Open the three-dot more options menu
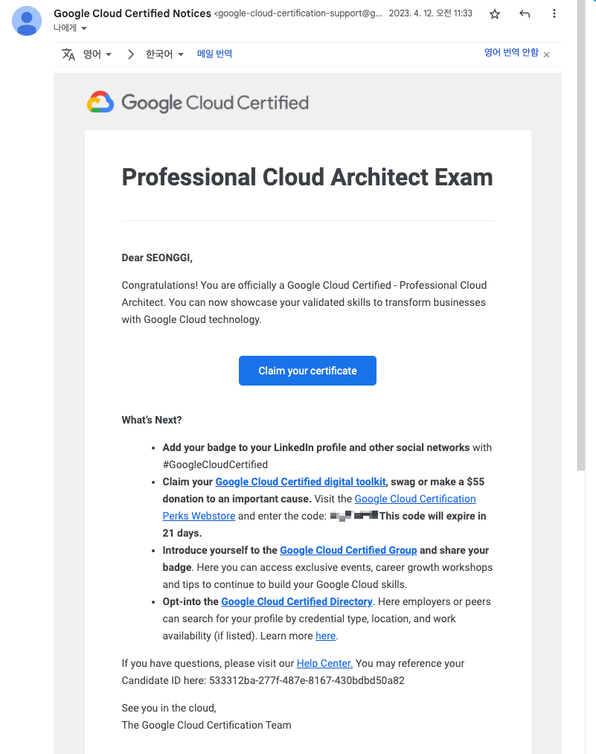The height and width of the screenshot is (754, 596). [554, 13]
